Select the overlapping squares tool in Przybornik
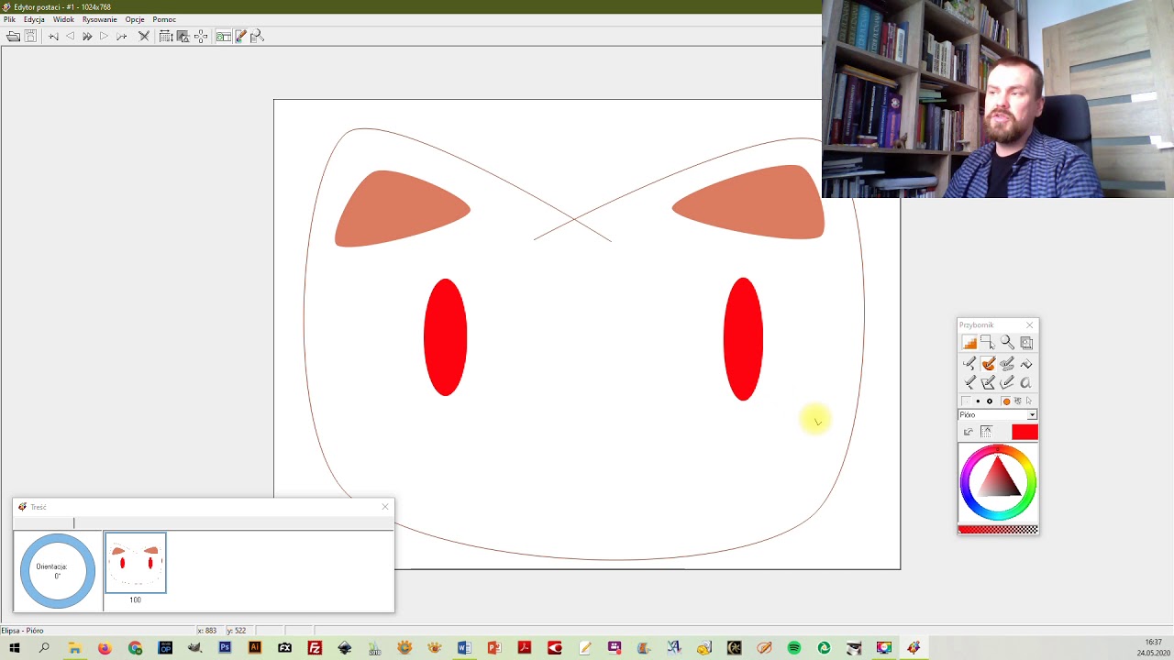Screen dimensions: 1174x660 pos(1026,343)
